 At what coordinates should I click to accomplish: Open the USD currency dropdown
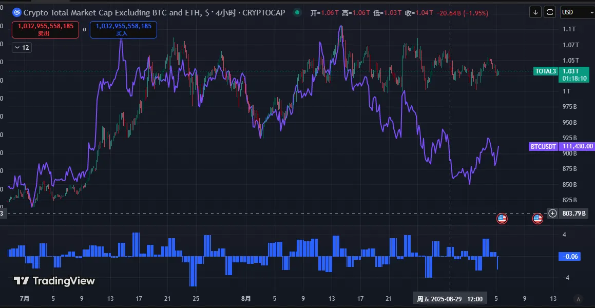click(575, 12)
